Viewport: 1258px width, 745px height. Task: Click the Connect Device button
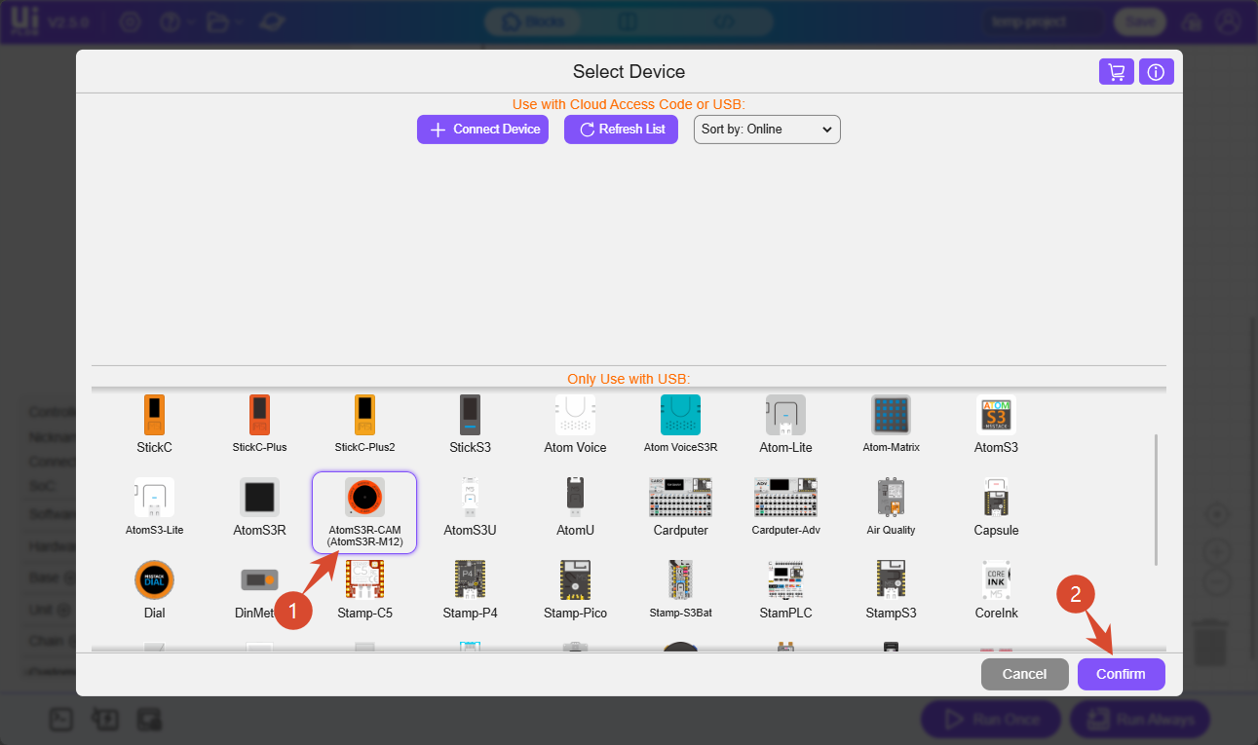click(483, 130)
